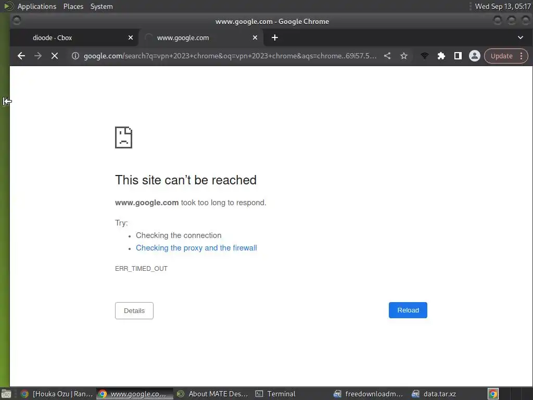Close the www.google.com tab
Screen dimensions: 533x400
(255, 37)
